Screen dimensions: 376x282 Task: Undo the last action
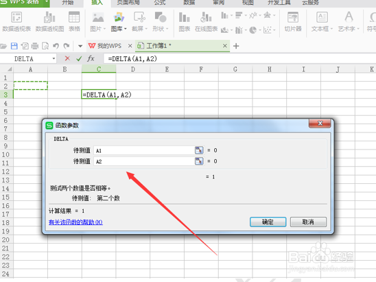click(x=56, y=46)
